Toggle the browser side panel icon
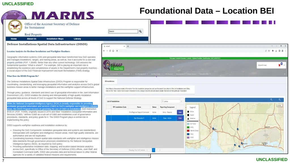 click(x=279, y=51)
